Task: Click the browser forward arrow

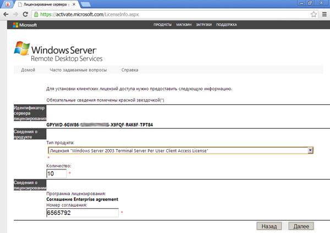Action: click(x=15, y=14)
